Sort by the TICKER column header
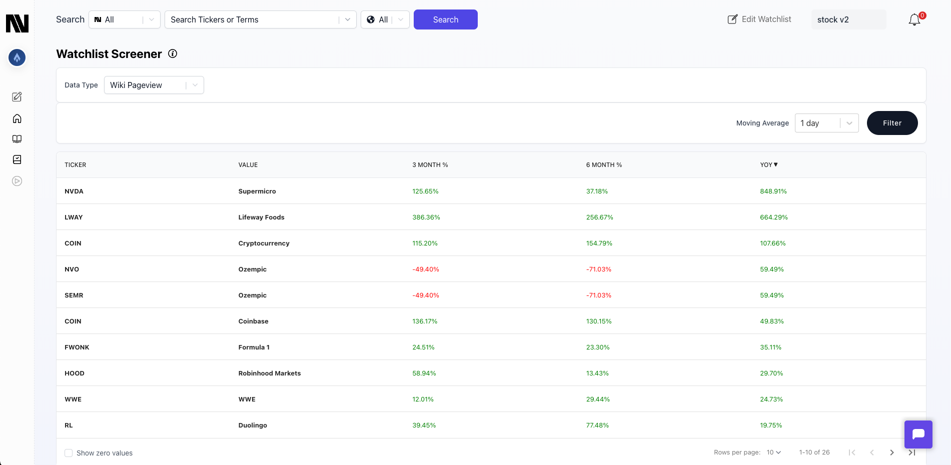Screen dimensions: 951x465 [x=76, y=165]
